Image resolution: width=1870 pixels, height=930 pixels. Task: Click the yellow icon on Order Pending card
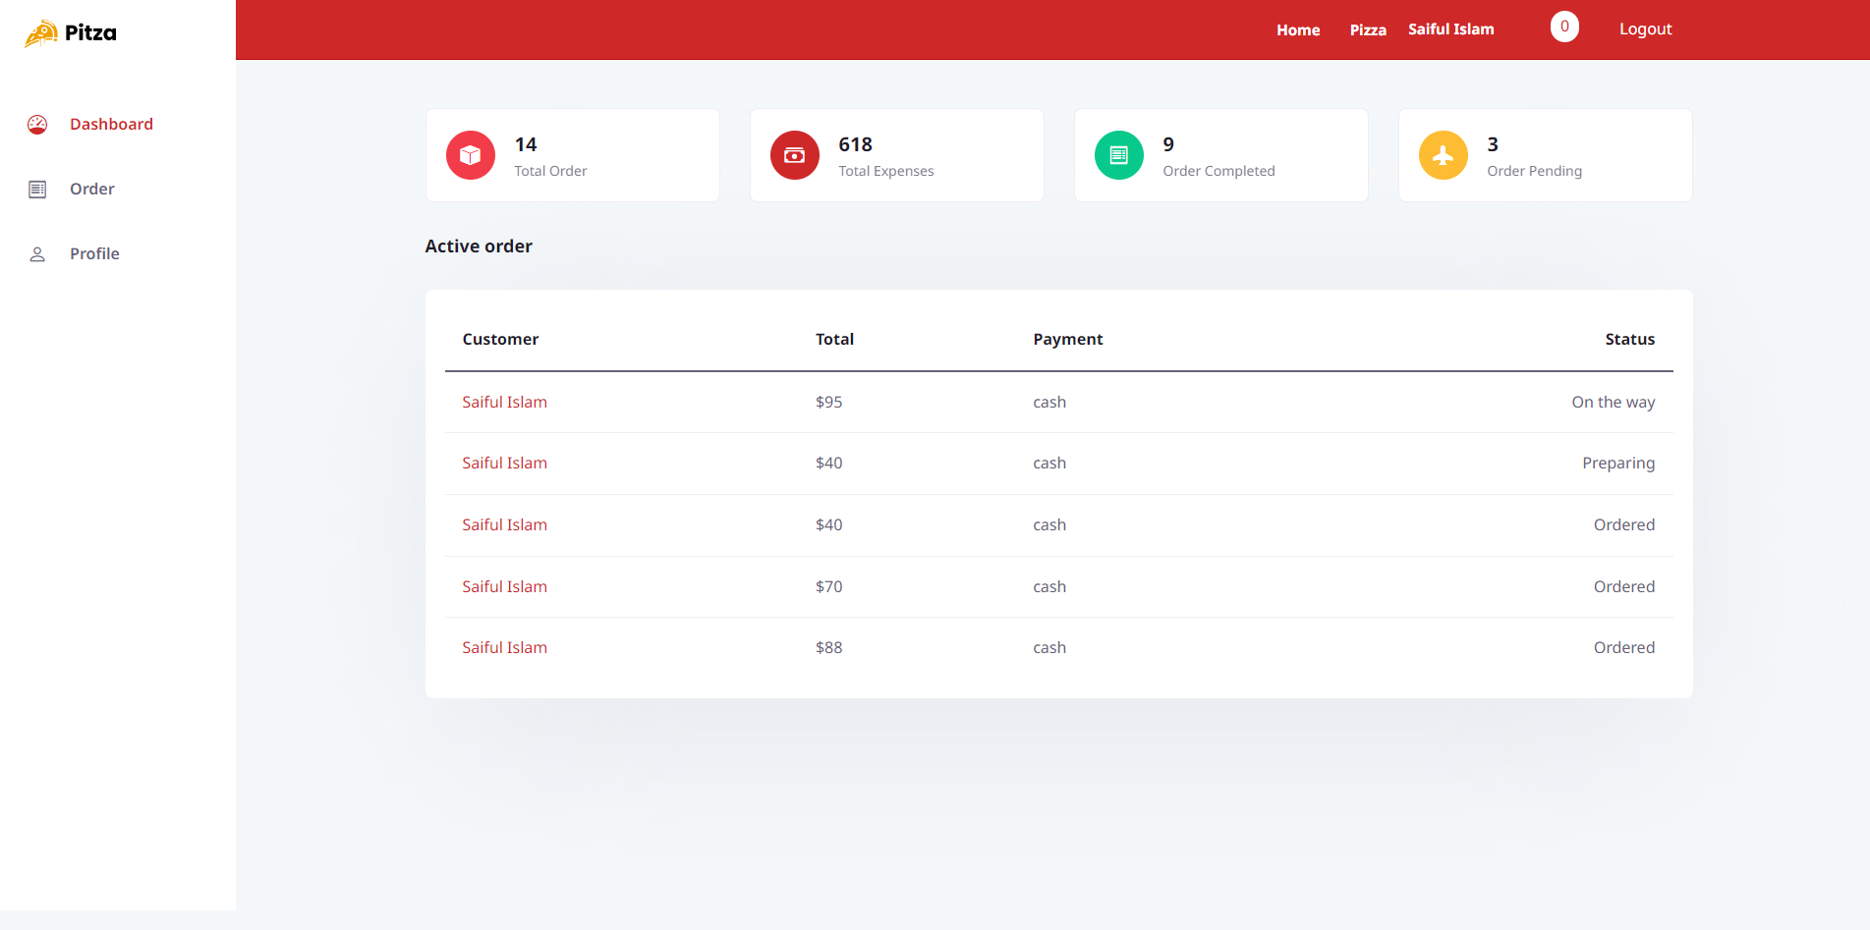1444,155
